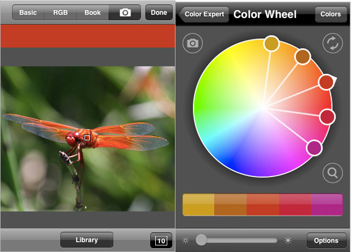Click the sample size 10 button
This screenshot has height=252, width=351.
(161, 241)
